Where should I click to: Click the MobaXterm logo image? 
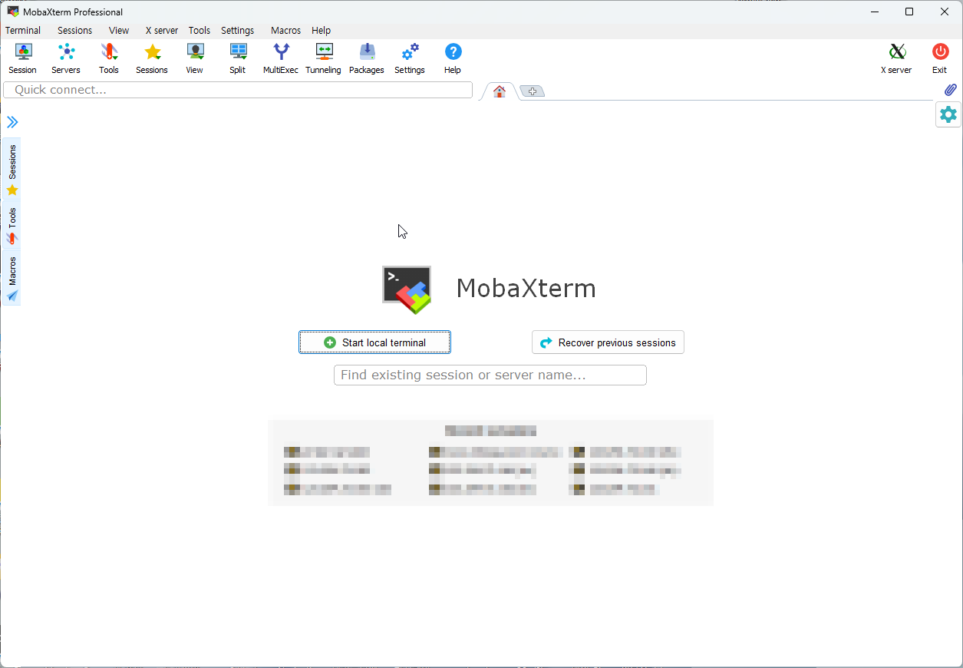pos(407,289)
